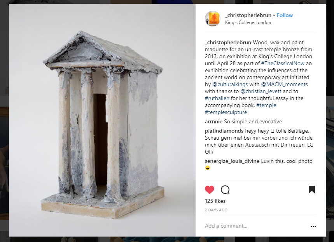This screenshot has height=242, width=334.
Task: Open commenter platindiamonds' profile
Action: click(224, 131)
